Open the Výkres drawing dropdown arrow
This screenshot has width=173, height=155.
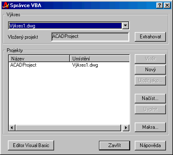click(x=126, y=25)
